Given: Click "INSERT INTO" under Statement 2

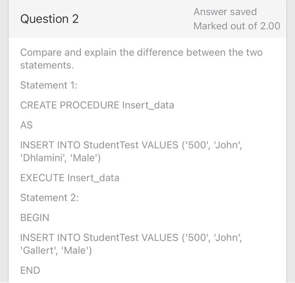Looking at the screenshot, I should click(50, 237).
